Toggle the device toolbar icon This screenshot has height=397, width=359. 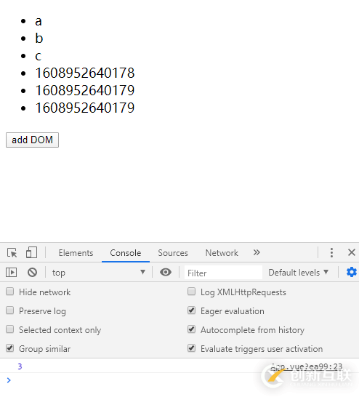point(31,253)
